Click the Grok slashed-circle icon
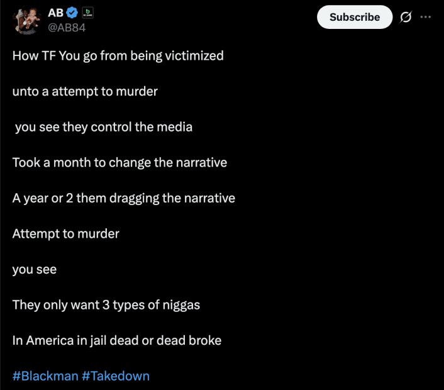The height and width of the screenshot is (390, 444). 406,17
